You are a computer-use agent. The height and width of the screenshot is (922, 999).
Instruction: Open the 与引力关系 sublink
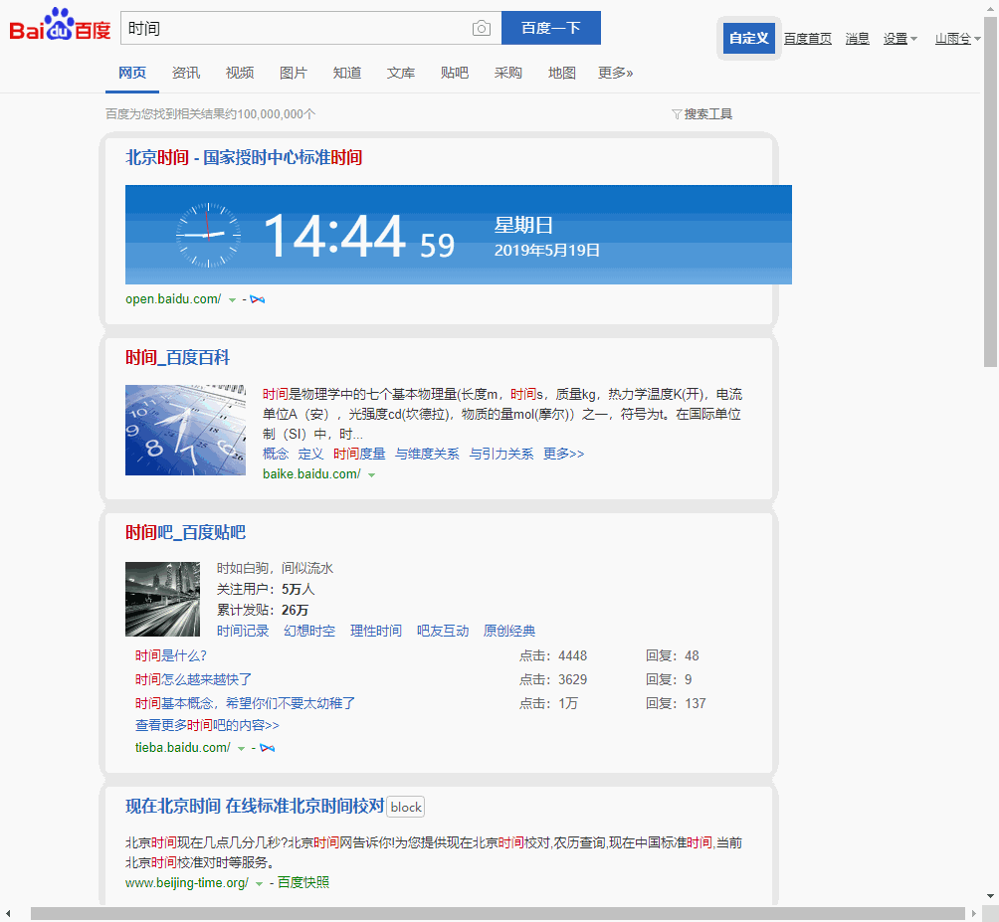pyautogui.click(x=501, y=454)
